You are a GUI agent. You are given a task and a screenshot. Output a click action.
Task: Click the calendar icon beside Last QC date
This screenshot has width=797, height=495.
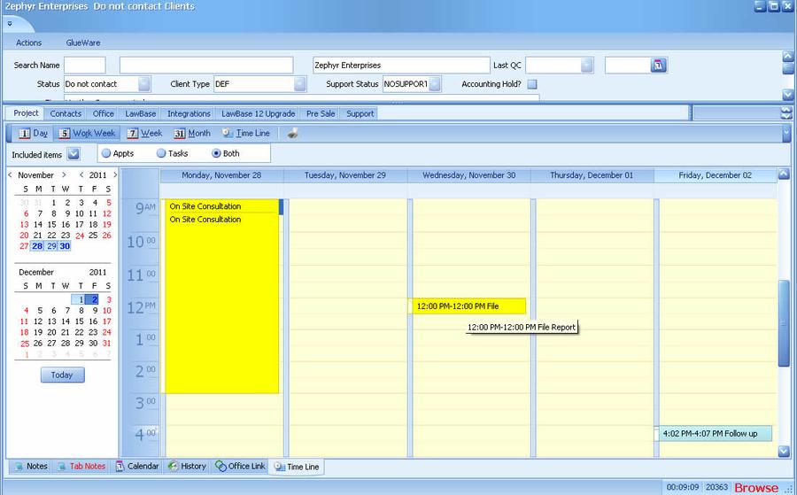[x=658, y=65]
